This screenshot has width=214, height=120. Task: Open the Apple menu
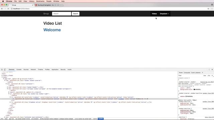(x=3, y=1)
